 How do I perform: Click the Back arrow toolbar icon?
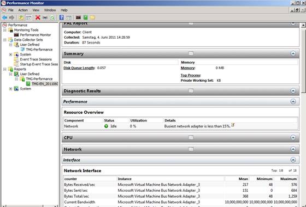point(4,17)
